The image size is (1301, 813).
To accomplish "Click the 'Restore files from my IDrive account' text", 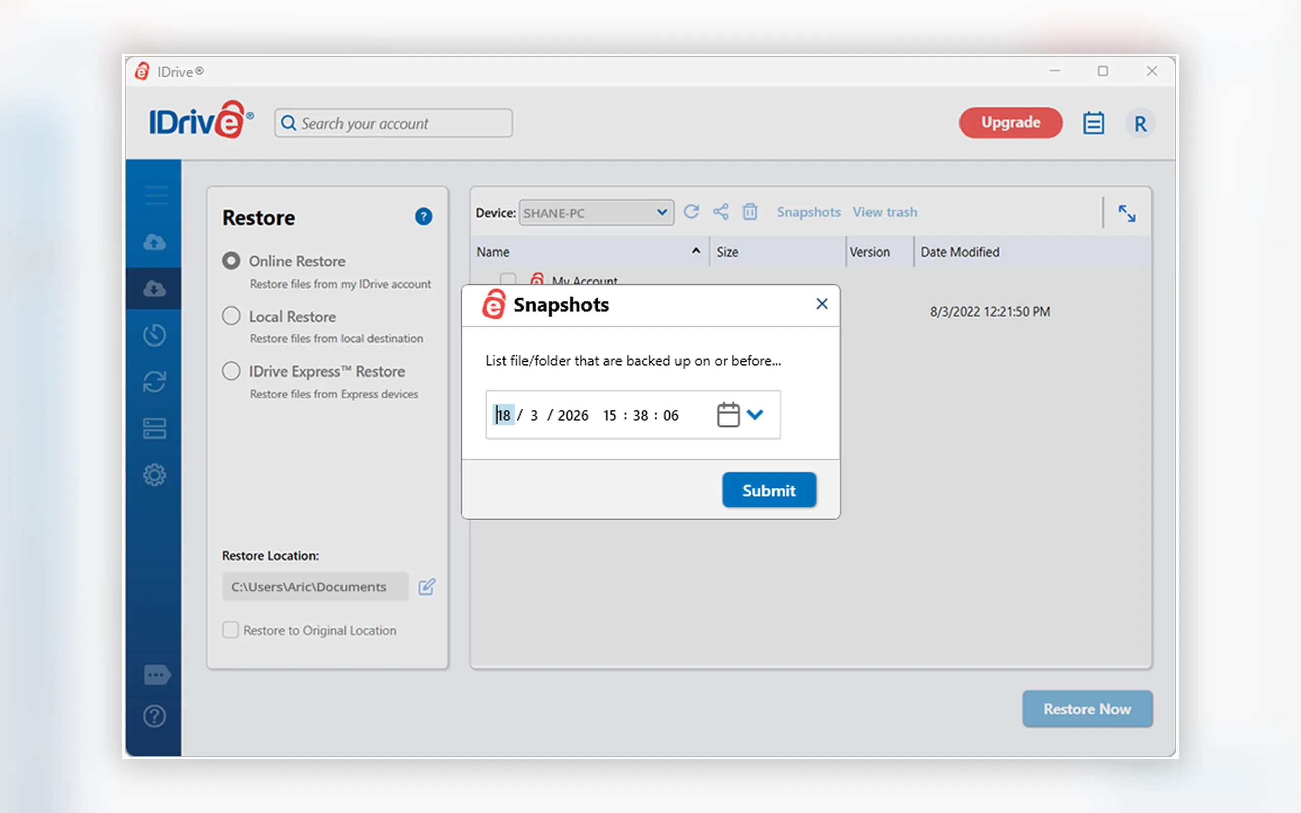I will [340, 284].
